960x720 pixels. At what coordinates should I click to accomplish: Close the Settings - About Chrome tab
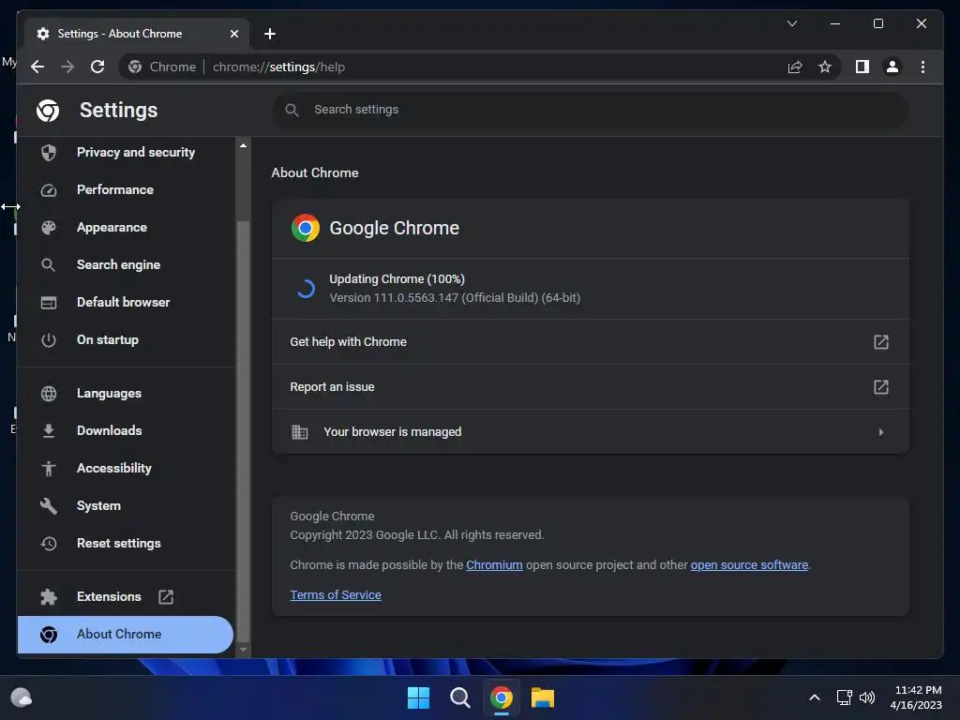tap(233, 34)
